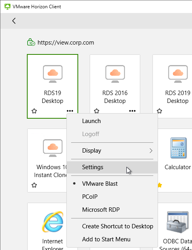Favorite RDS 2019 Desktop with its star
Viewport: 192px width, 250px height.
point(160,111)
